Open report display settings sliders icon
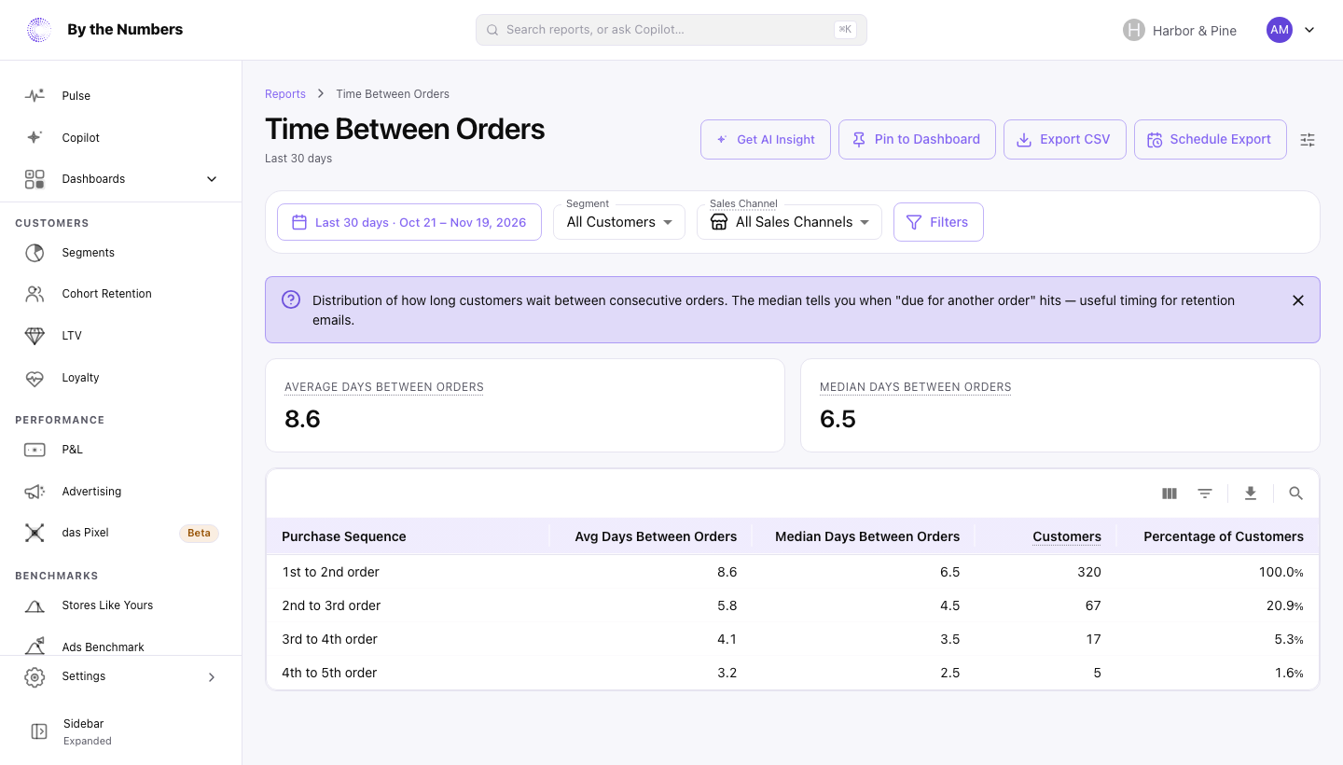The height and width of the screenshot is (765, 1343). 1308,140
